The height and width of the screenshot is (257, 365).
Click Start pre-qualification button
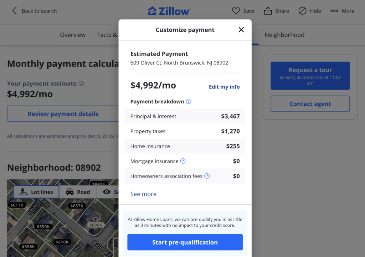[185, 242]
